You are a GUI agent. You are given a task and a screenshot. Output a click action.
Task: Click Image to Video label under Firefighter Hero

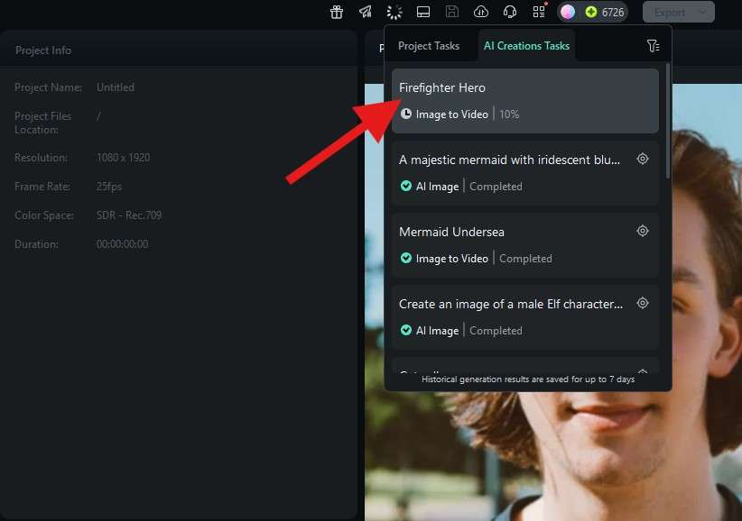tap(452, 114)
